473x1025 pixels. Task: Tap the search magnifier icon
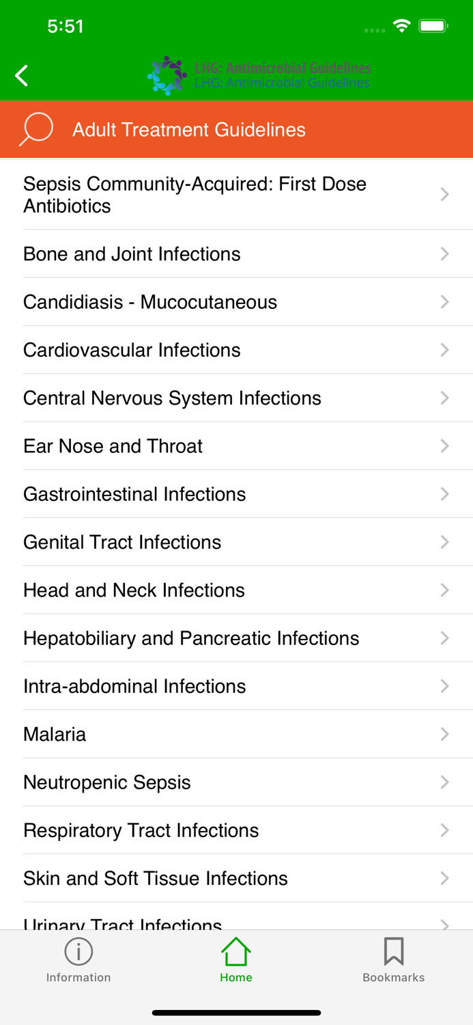(35, 128)
